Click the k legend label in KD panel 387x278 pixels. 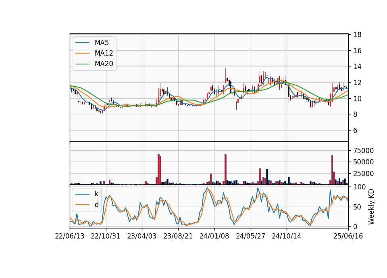96,194
